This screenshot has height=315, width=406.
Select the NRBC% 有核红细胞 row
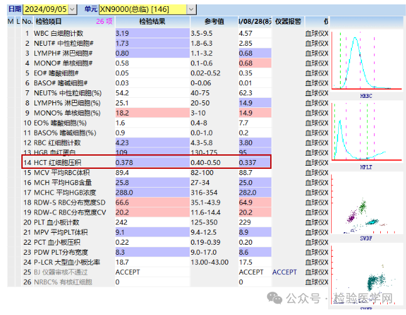pos(168,282)
